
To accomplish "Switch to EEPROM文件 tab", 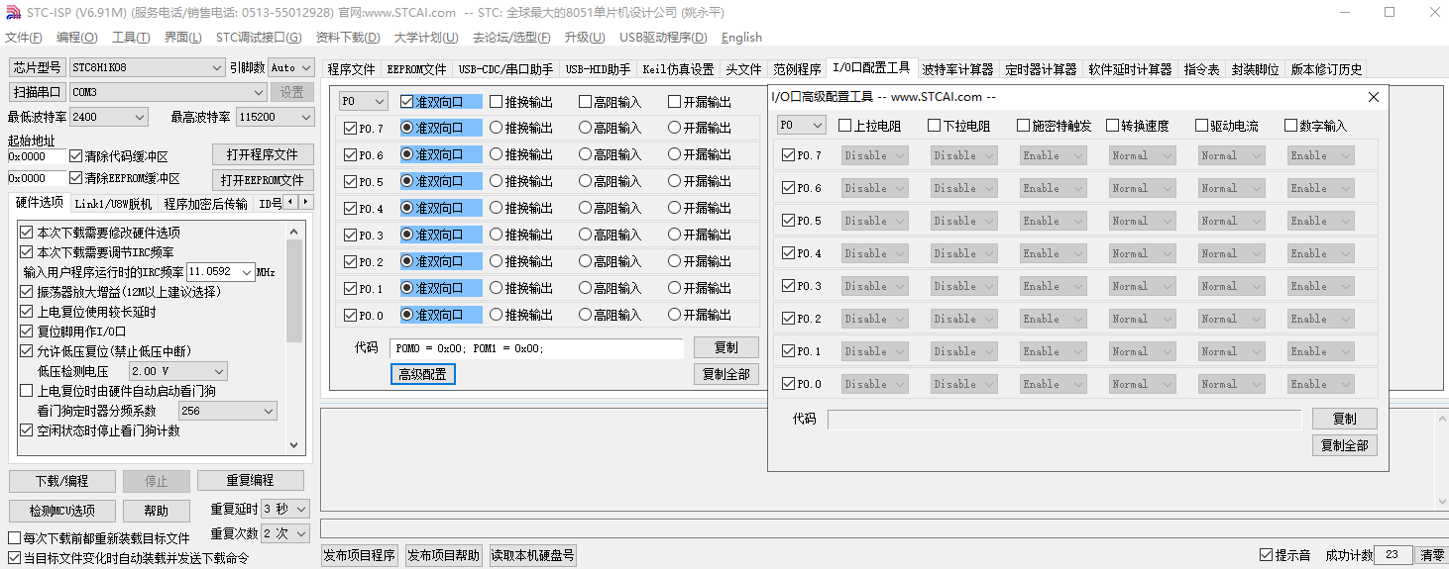I will [x=416, y=69].
